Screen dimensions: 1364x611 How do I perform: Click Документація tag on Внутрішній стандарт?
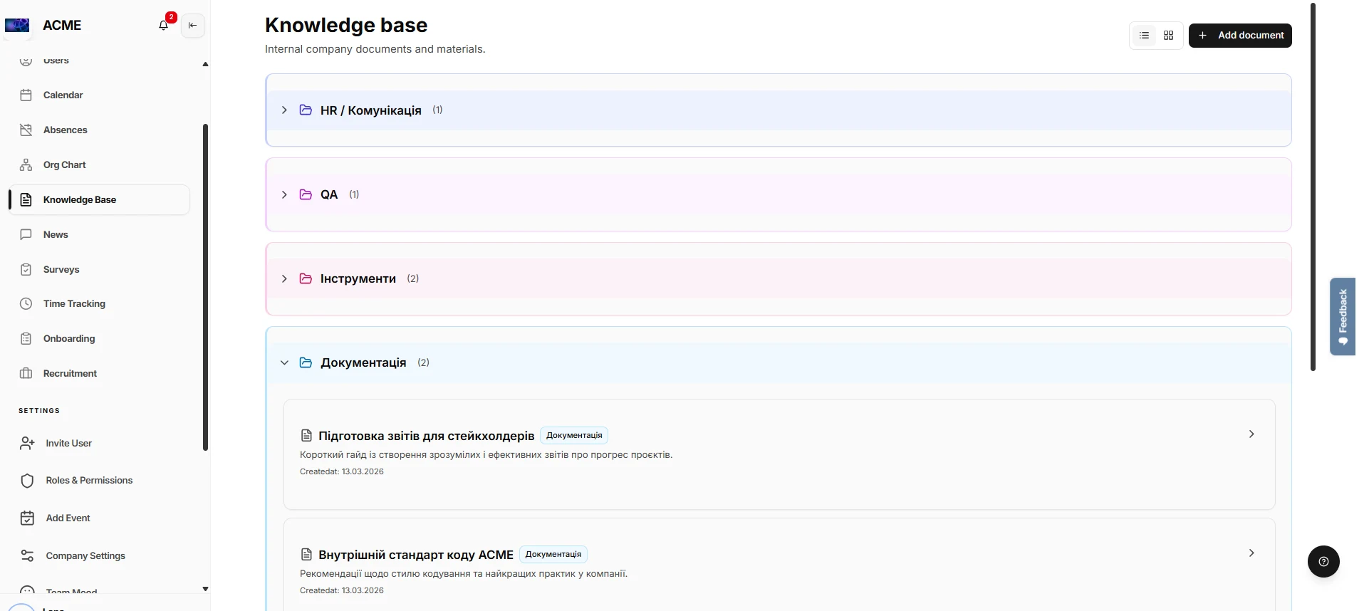click(x=553, y=554)
